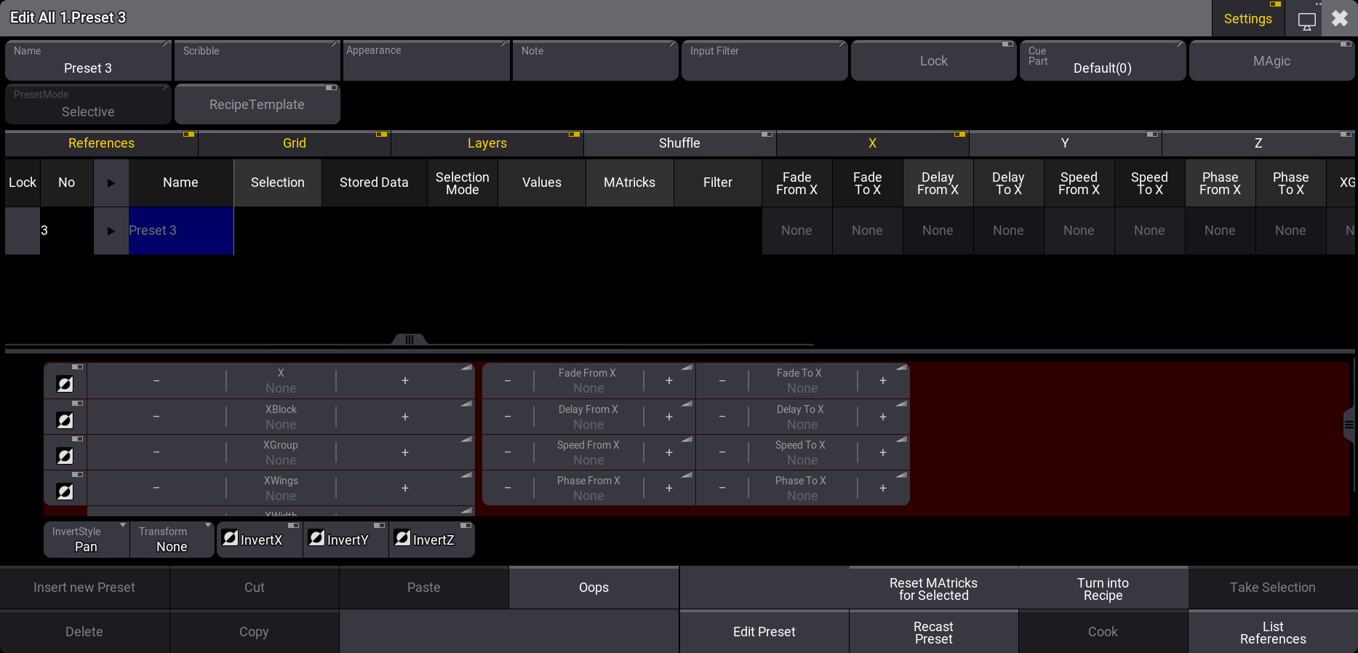Click the invert icon beside XWings

click(x=65, y=492)
